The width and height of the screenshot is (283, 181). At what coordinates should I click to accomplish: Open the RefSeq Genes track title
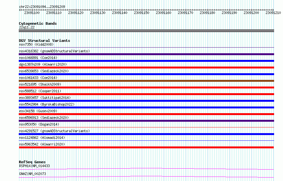tap(32, 162)
